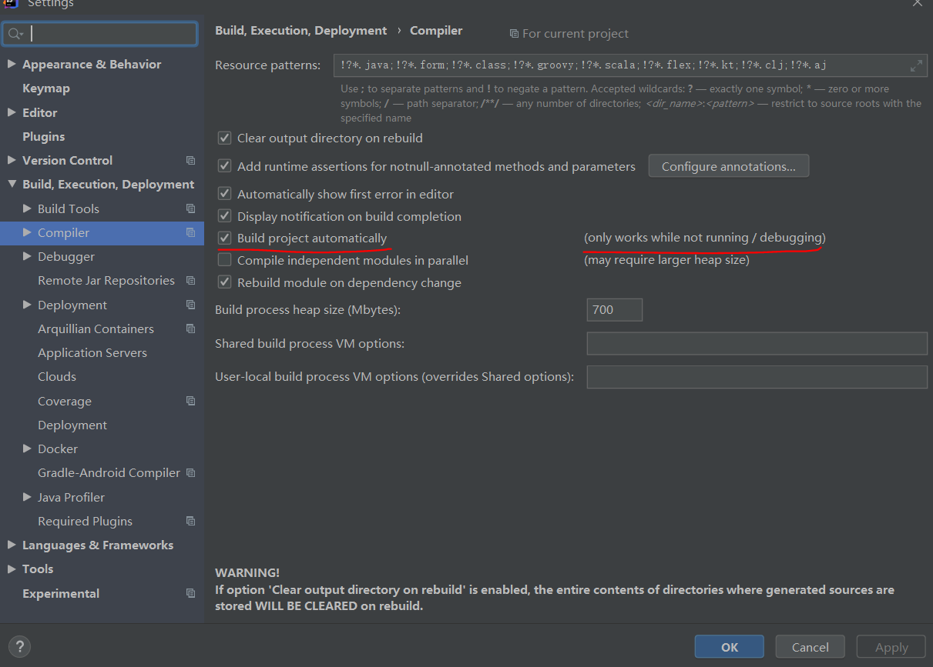Screen dimensions: 933x667
Task: Click the Build process heap size field
Action: pos(614,310)
